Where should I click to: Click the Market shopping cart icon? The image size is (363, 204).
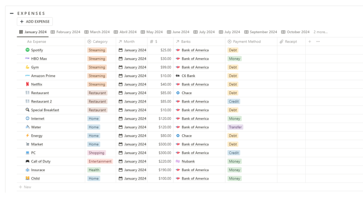27,144
